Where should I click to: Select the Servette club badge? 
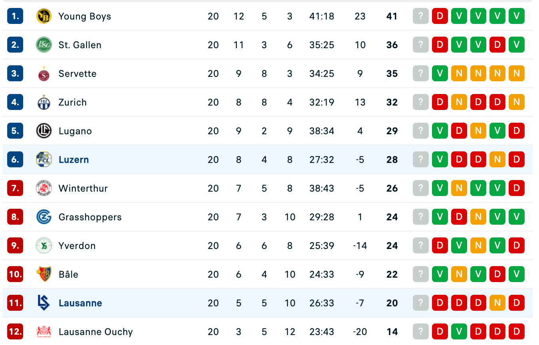point(44,74)
